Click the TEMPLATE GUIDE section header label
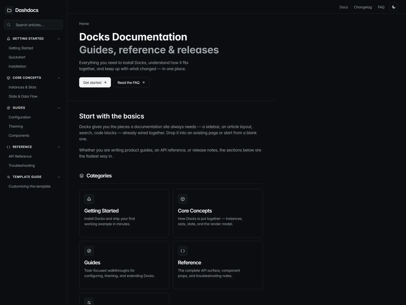Viewport: 406px width, 305px height. tap(27, 177)
